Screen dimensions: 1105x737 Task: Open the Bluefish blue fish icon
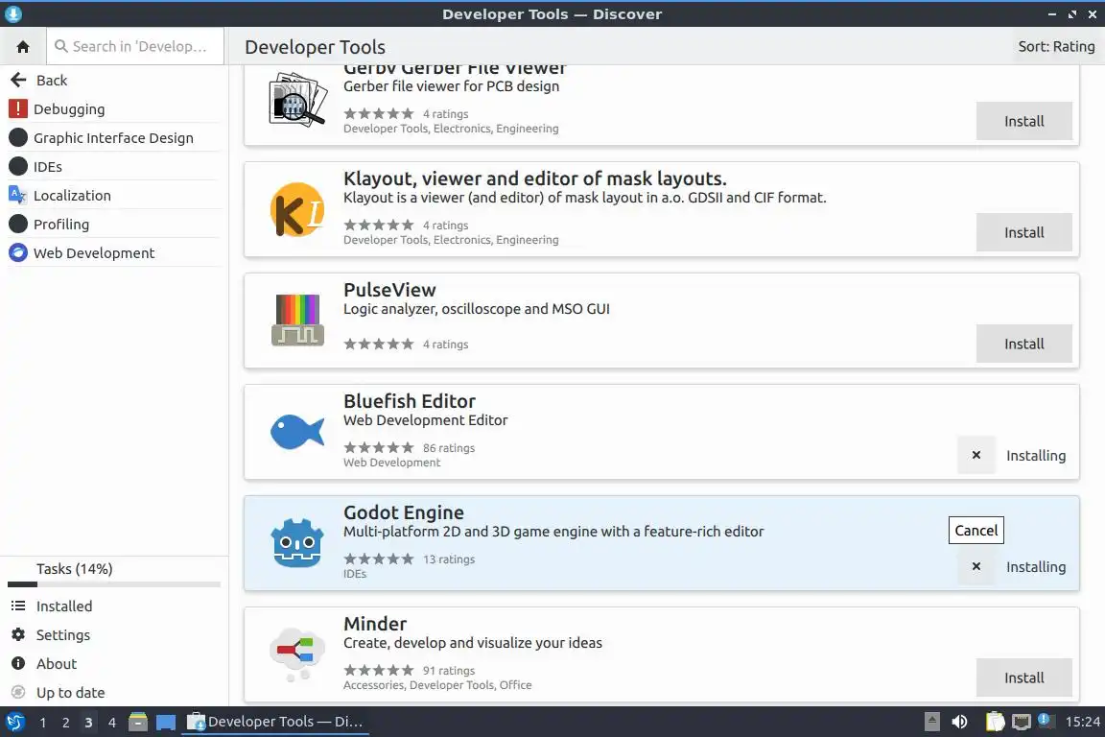[297, 432]
